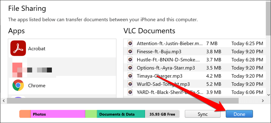Click the Timaya-Charger.mp3 file icon
This screenshot has width=271, height=123.
pos(130,76)
